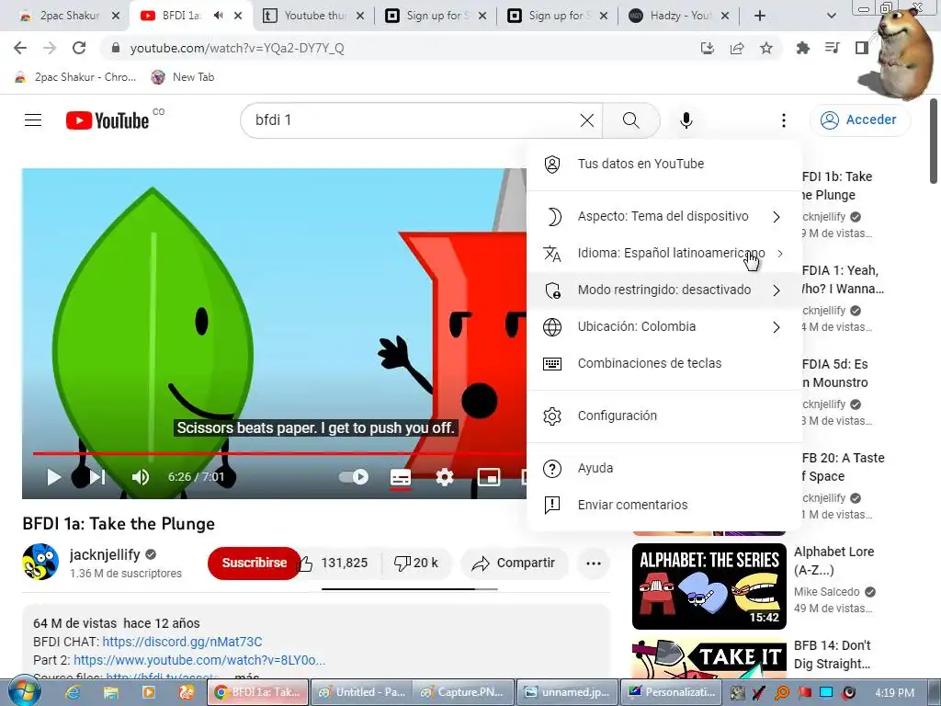Share video with Compartir button

click(514, 564)
